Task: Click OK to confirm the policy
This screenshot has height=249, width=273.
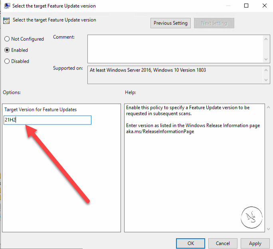Action: click(190, 243)
